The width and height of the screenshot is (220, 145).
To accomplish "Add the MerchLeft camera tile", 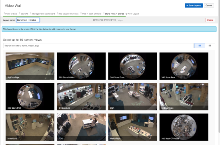I will pos(30,127).
